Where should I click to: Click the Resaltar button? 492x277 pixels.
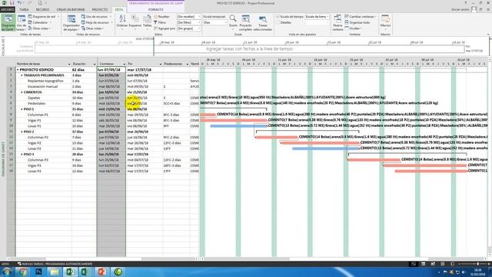point(161,16)
